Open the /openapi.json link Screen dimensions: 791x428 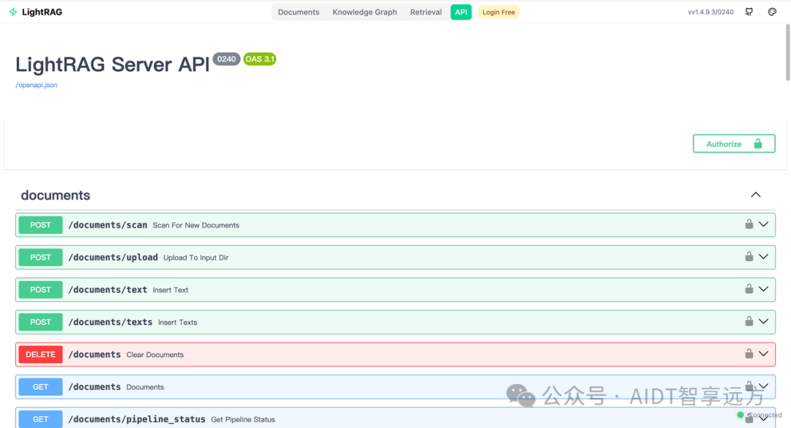37,85
